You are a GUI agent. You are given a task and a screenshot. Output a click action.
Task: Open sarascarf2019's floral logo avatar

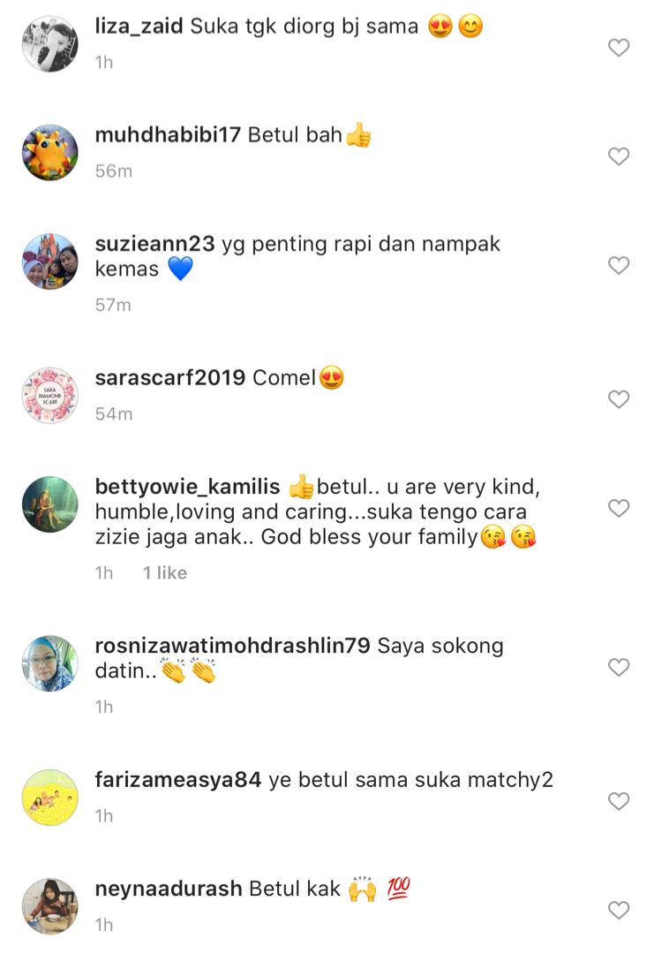pyautogui.click(x=49, y=396)
